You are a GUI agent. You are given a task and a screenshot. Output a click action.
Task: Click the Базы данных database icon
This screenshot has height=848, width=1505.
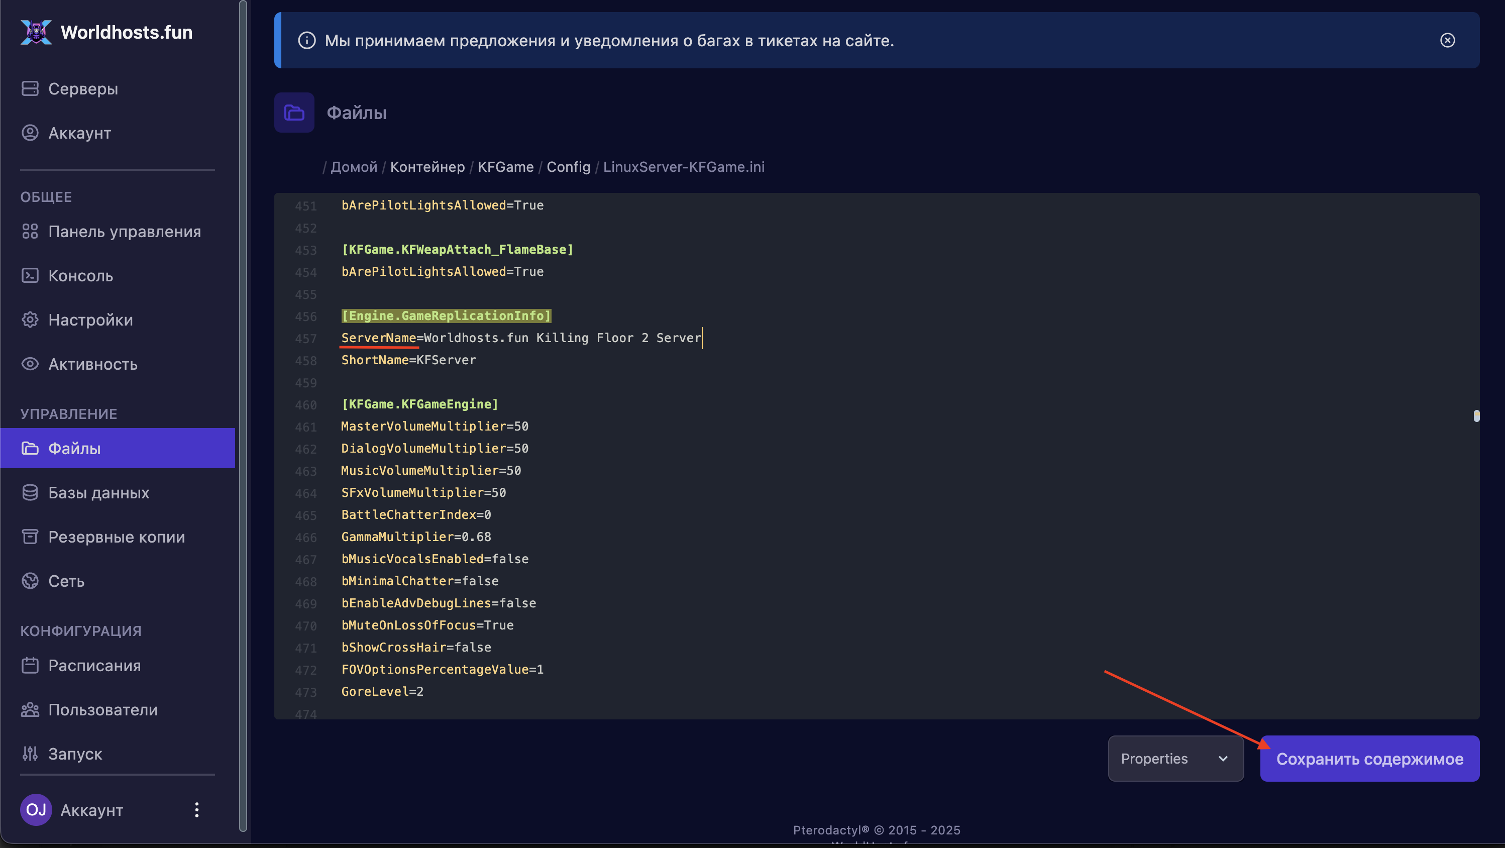30,493
